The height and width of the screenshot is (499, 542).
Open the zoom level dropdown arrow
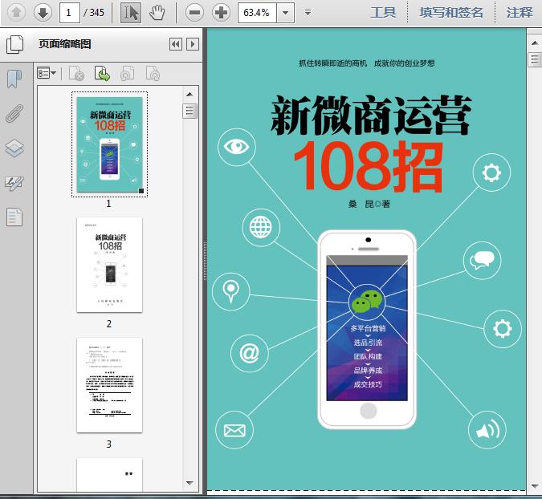click(x=286, y=13)
